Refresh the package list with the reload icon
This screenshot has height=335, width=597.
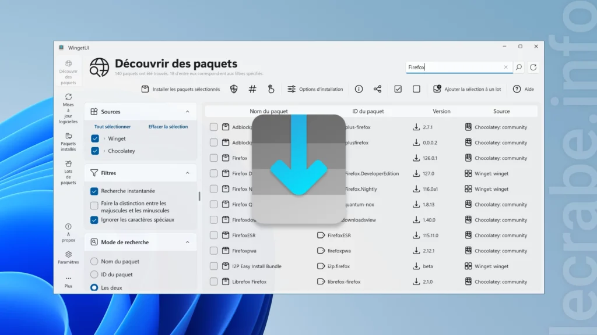click(533, 67)
